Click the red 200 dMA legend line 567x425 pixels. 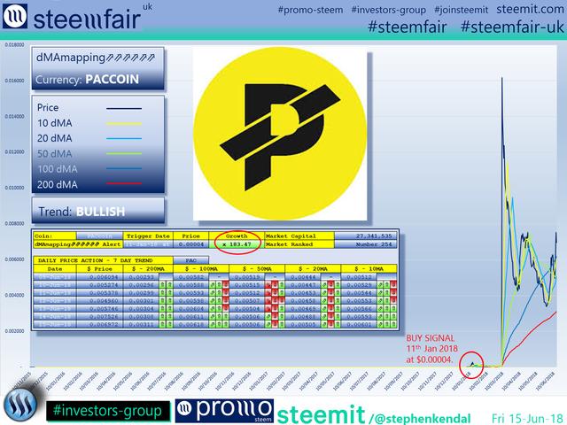[x=124, y=184]
